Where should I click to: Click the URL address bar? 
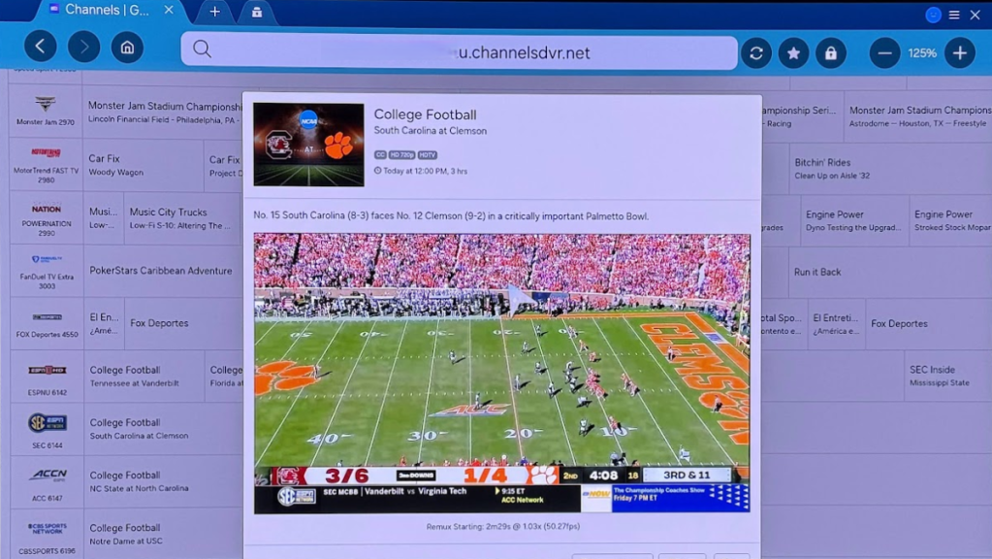(459, 52)
